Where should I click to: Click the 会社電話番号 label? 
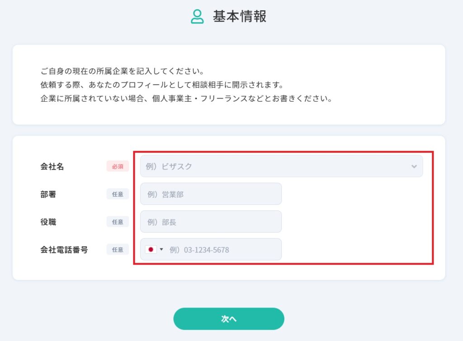64,250
